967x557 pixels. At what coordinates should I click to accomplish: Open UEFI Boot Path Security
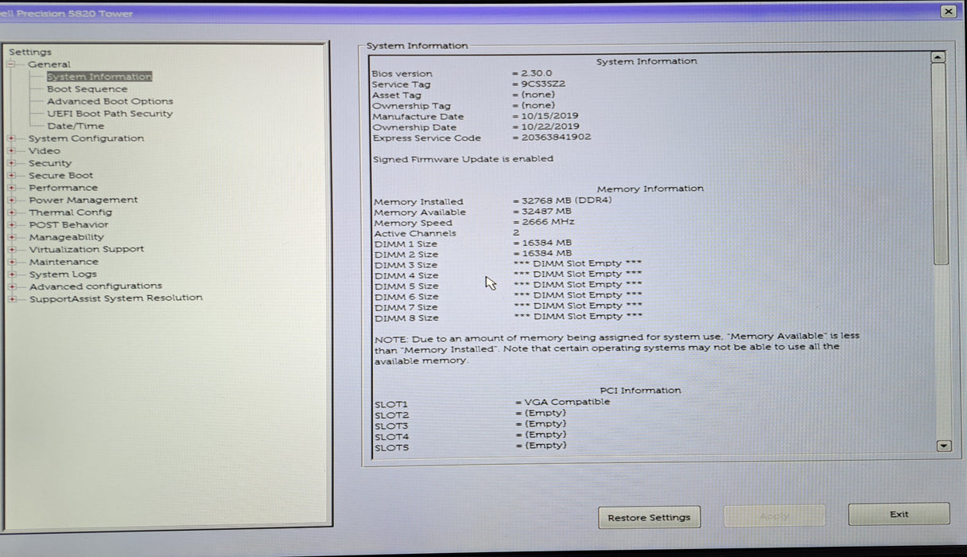click(110, 114)
